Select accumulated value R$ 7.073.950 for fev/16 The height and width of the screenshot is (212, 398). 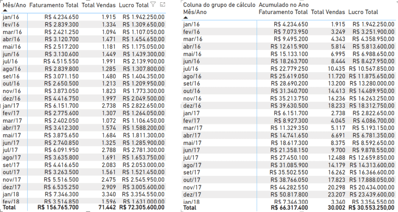pyautogui.click(x=291, y=32)
